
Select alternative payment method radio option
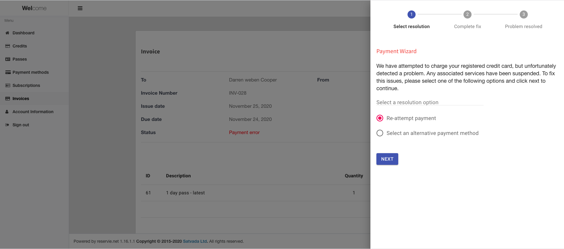380,133
